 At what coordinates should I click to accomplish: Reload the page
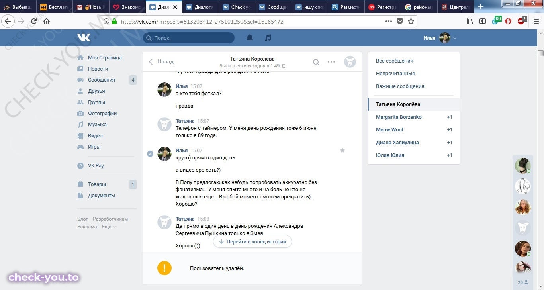[34, 21]
